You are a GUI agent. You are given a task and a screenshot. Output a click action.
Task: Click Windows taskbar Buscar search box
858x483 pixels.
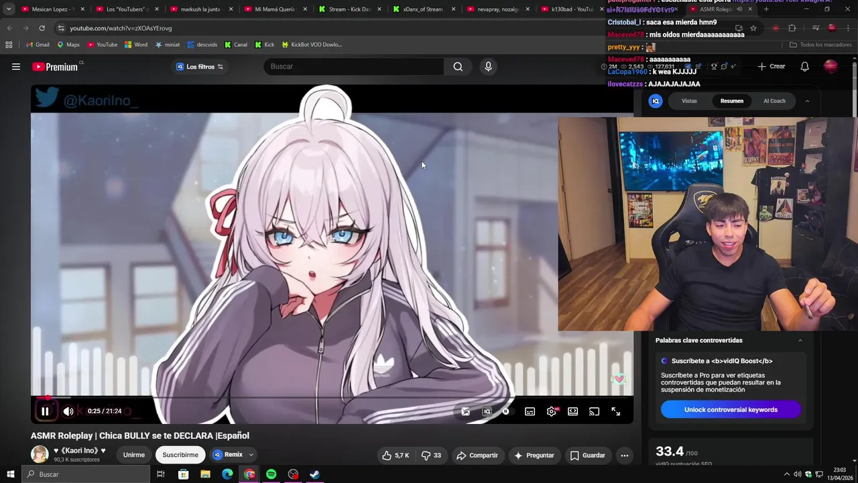pyautogui.click(x=85, y=474)
